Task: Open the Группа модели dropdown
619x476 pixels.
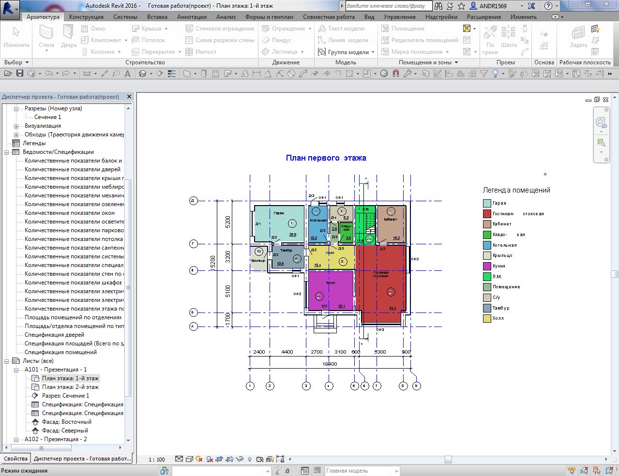Action: (373, 52)
